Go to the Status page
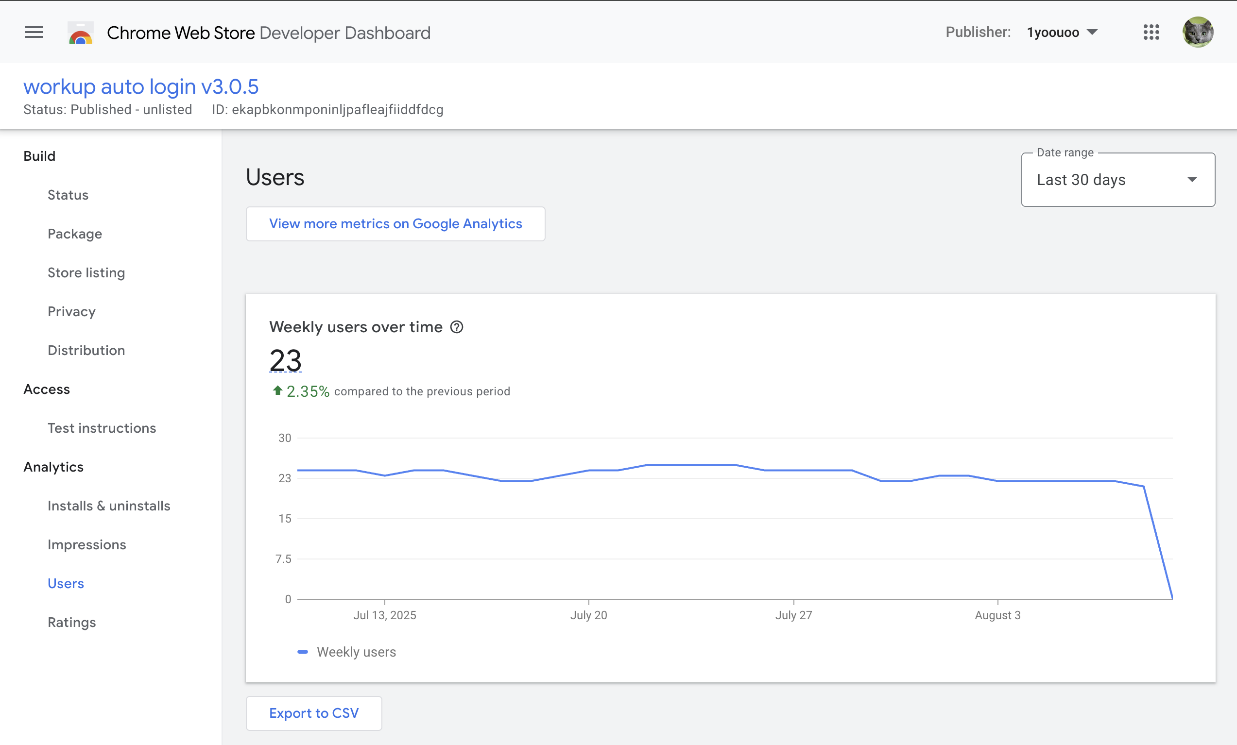1237x745 pixels. tap(68, 195)
